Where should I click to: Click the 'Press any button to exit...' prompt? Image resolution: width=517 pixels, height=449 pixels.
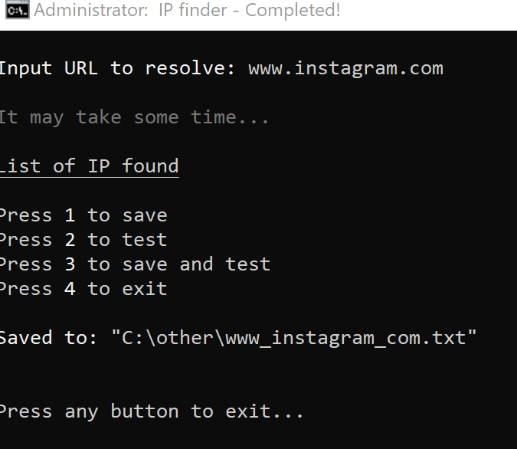[x=152, y=411]
